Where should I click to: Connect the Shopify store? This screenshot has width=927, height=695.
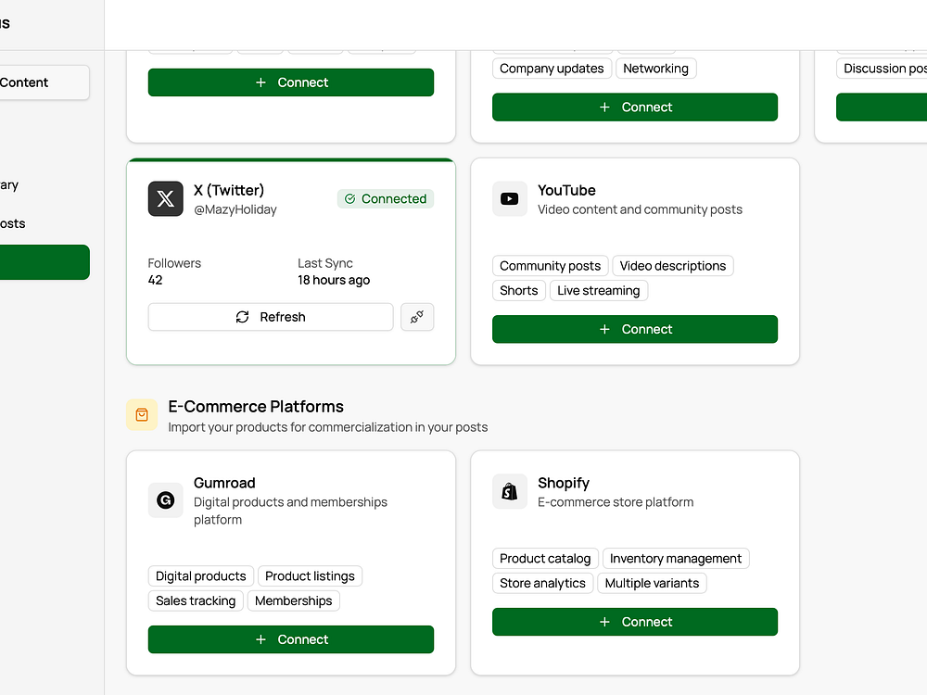[x=635, y=622]
